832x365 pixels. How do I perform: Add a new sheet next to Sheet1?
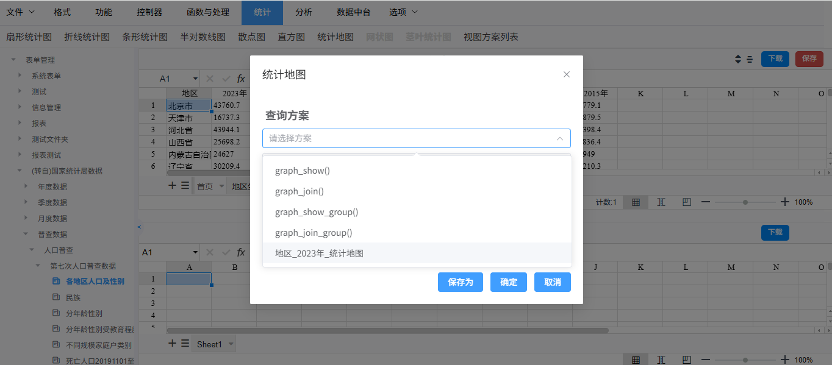[x=173, y=344]
